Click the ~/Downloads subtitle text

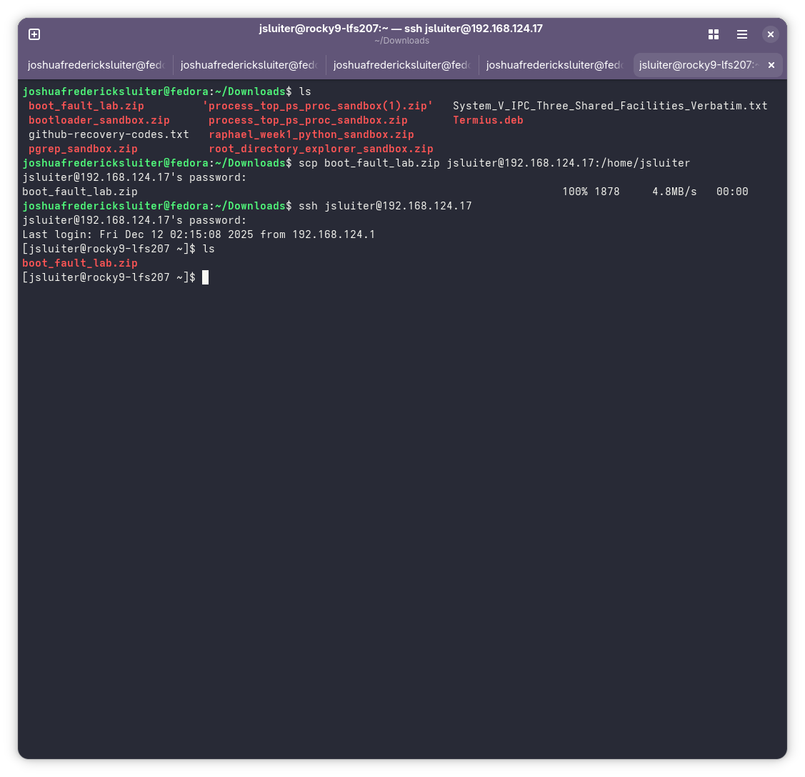pos(401,41)
